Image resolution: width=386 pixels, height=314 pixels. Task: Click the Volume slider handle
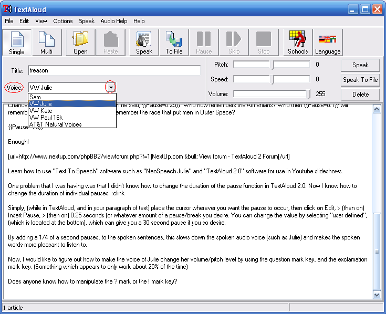308,94
